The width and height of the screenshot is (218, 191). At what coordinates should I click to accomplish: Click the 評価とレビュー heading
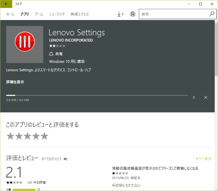(22, 158)
